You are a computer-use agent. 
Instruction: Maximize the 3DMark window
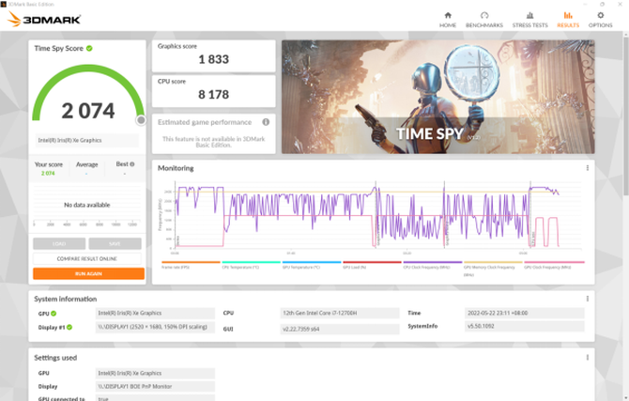(602, 4)
